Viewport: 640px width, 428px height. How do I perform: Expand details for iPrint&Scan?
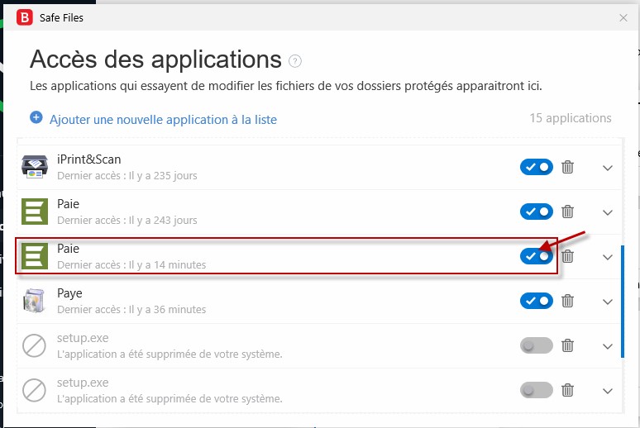[608, 168]
